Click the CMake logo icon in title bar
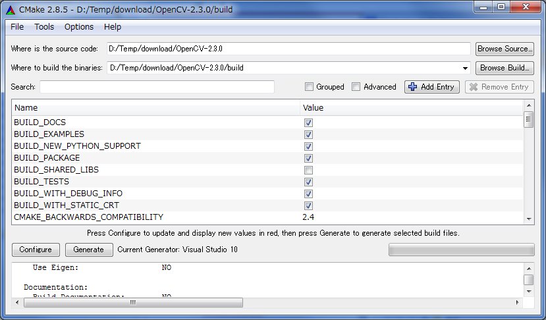Viewport: 546px width, 320px height. 11,10
